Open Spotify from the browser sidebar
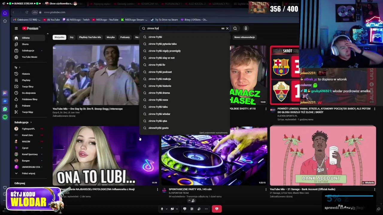Screen dimensions: 383x215 point(5,117)
